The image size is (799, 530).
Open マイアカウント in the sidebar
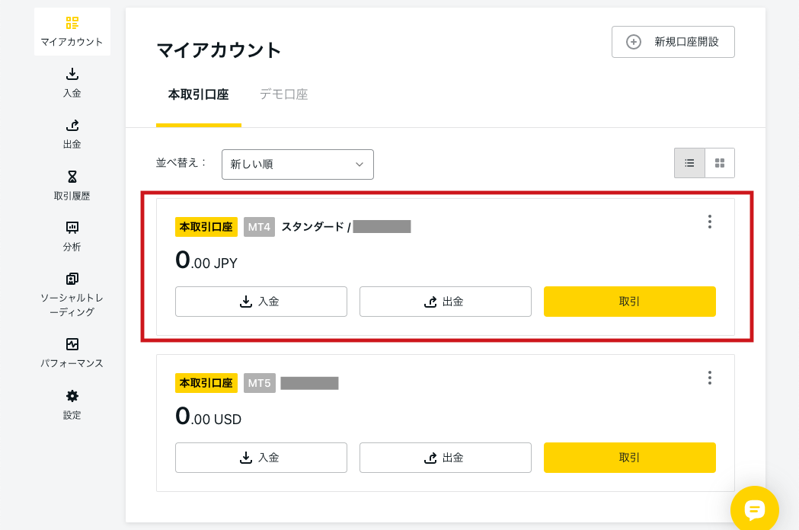[72, 31]
